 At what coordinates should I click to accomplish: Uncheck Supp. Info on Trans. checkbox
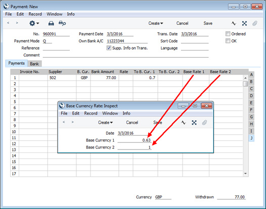(x=109, y=48)
